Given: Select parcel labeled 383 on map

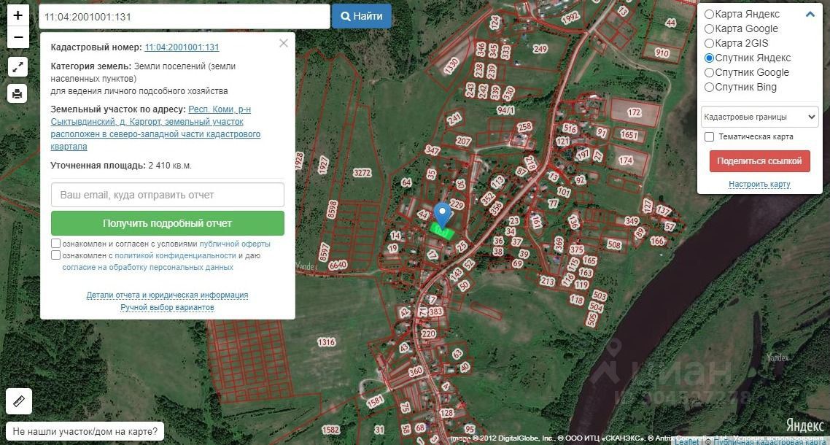Looking at the screenshot, I should coord(435,312).
